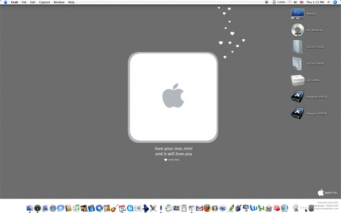Screen dimensions: 341x213
Task: Open QuickTime Player in the Dock
Action: [130, 208]
